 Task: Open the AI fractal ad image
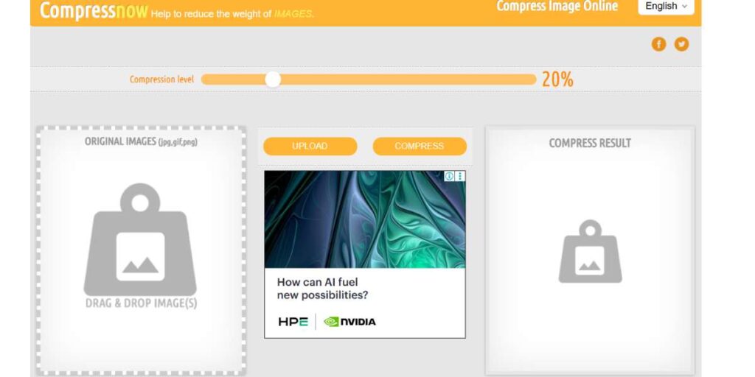[365, 219]
